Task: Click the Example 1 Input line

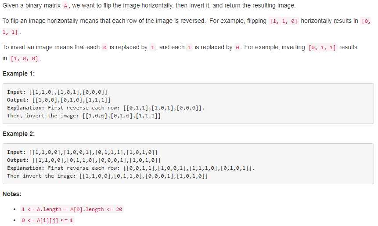Action: pos(57,92)
